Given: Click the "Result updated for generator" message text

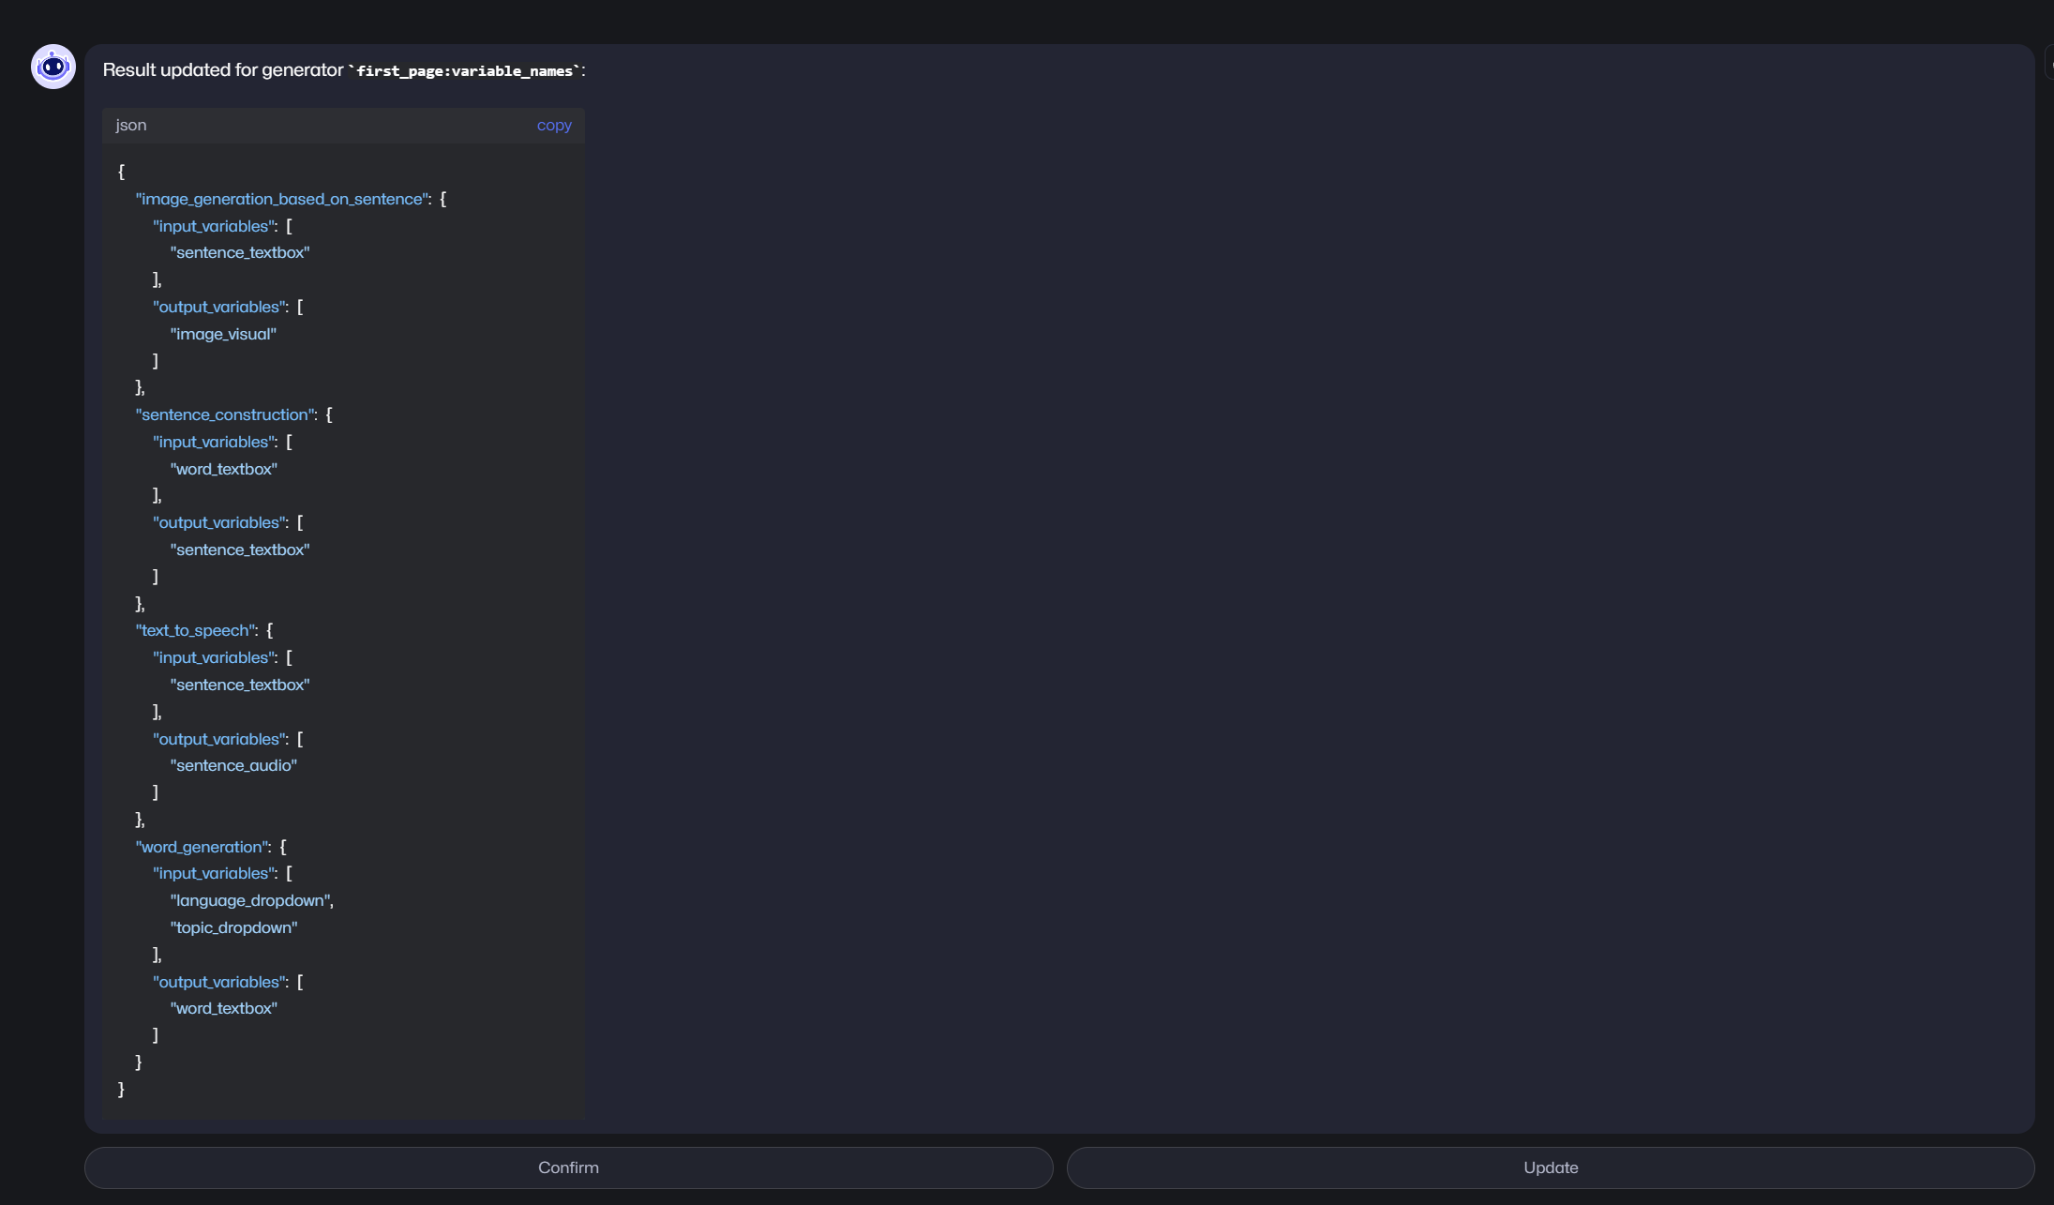Looking at the screenshot, I should coord(223,70).
